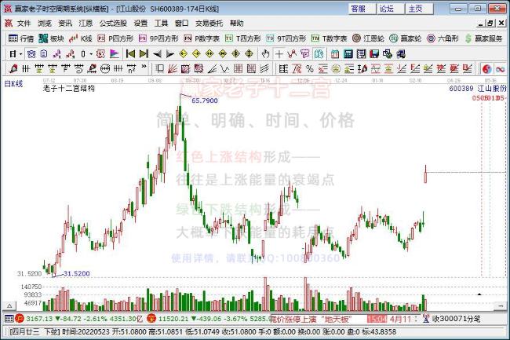Click the latest red candlestick on chart

pyautogui.click(x=425, y=174)
